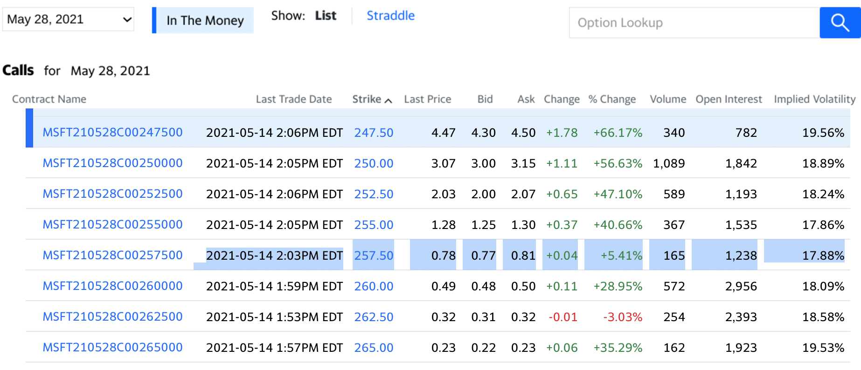Viewport: 861px width, 370px height.
Task: Select the List view option
Action: click(326, 15)
